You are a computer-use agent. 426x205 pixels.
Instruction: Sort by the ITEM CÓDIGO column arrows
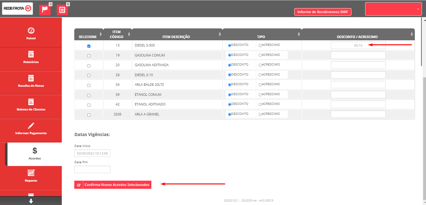(x=129, y=34)
